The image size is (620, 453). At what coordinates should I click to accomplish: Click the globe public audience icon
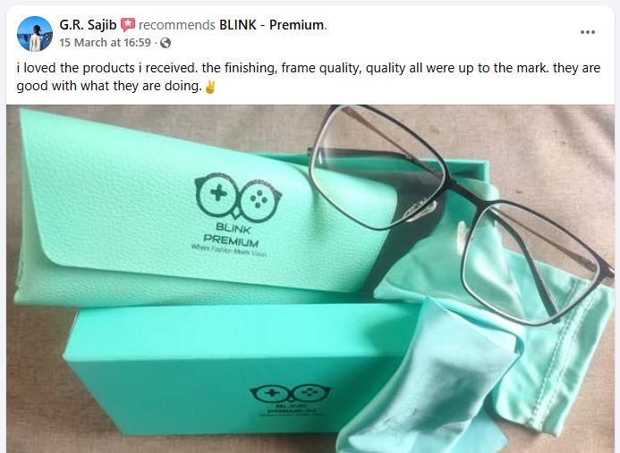[166, 43]
